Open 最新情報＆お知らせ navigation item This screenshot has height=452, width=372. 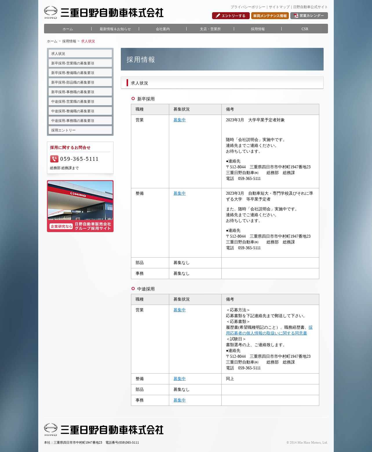[x=115, y=29]
